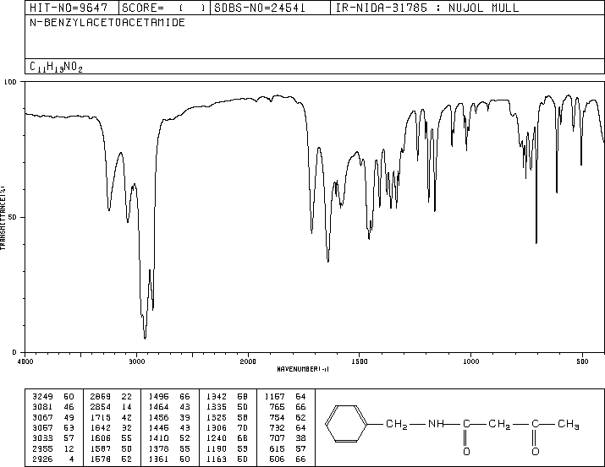Screen dimensions: 605x467
Task: Select the SCORE= ( ) header field
Action: click(164, 8)
